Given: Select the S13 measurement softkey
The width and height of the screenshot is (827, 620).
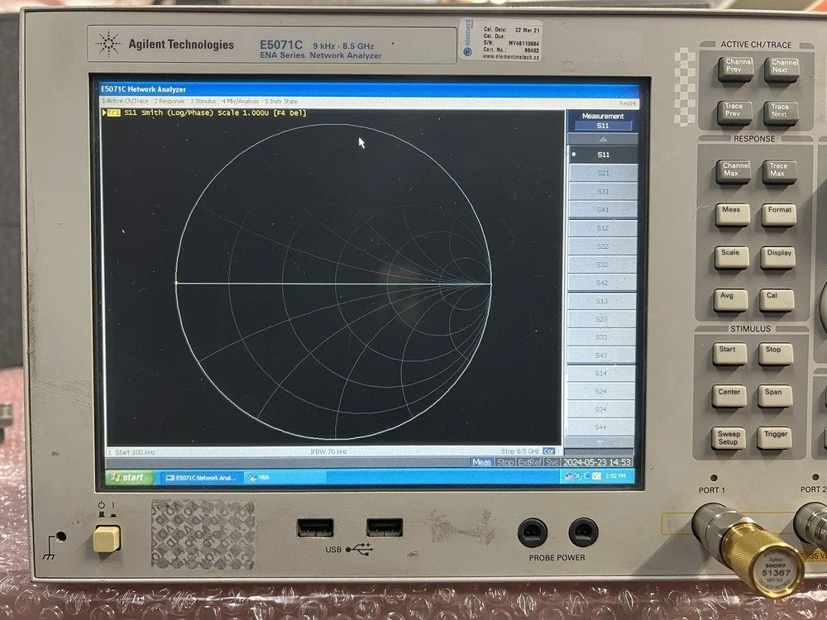Looking at the screenshot, I should tap(602, 301).
